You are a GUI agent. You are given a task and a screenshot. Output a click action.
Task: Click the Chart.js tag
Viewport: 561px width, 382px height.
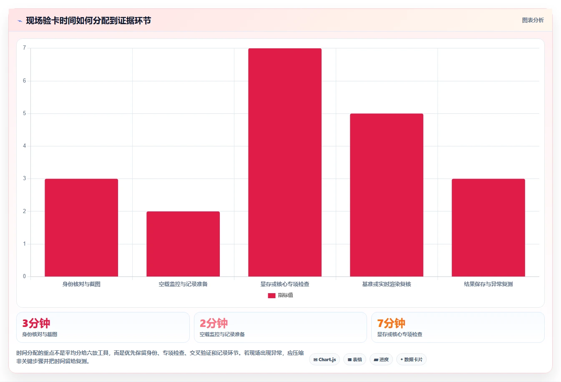(325, 359)
